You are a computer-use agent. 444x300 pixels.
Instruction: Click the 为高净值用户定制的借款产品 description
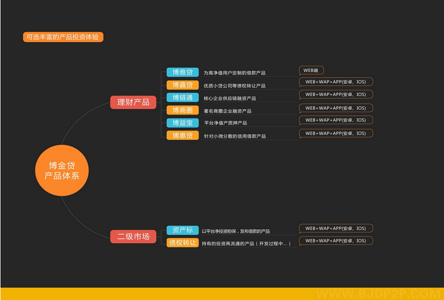(x=235, y=73)
